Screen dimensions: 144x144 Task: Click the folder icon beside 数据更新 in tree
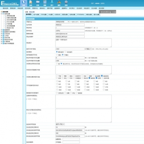[x=3, y=30]
